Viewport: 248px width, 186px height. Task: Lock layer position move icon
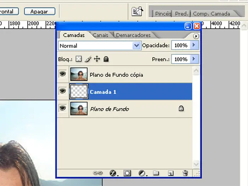tap(97, 59)
